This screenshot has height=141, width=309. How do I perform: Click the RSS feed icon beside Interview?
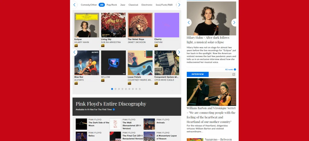click(234, 74)
